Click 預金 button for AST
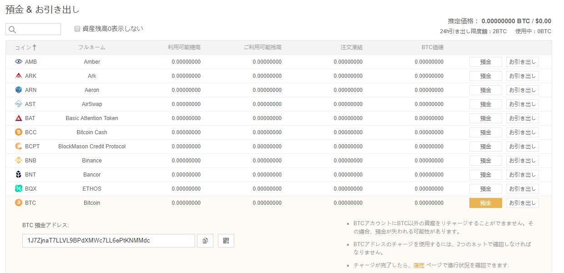This screenshot has width=564, height=273. pyautogui.click(x=486, y=104)
